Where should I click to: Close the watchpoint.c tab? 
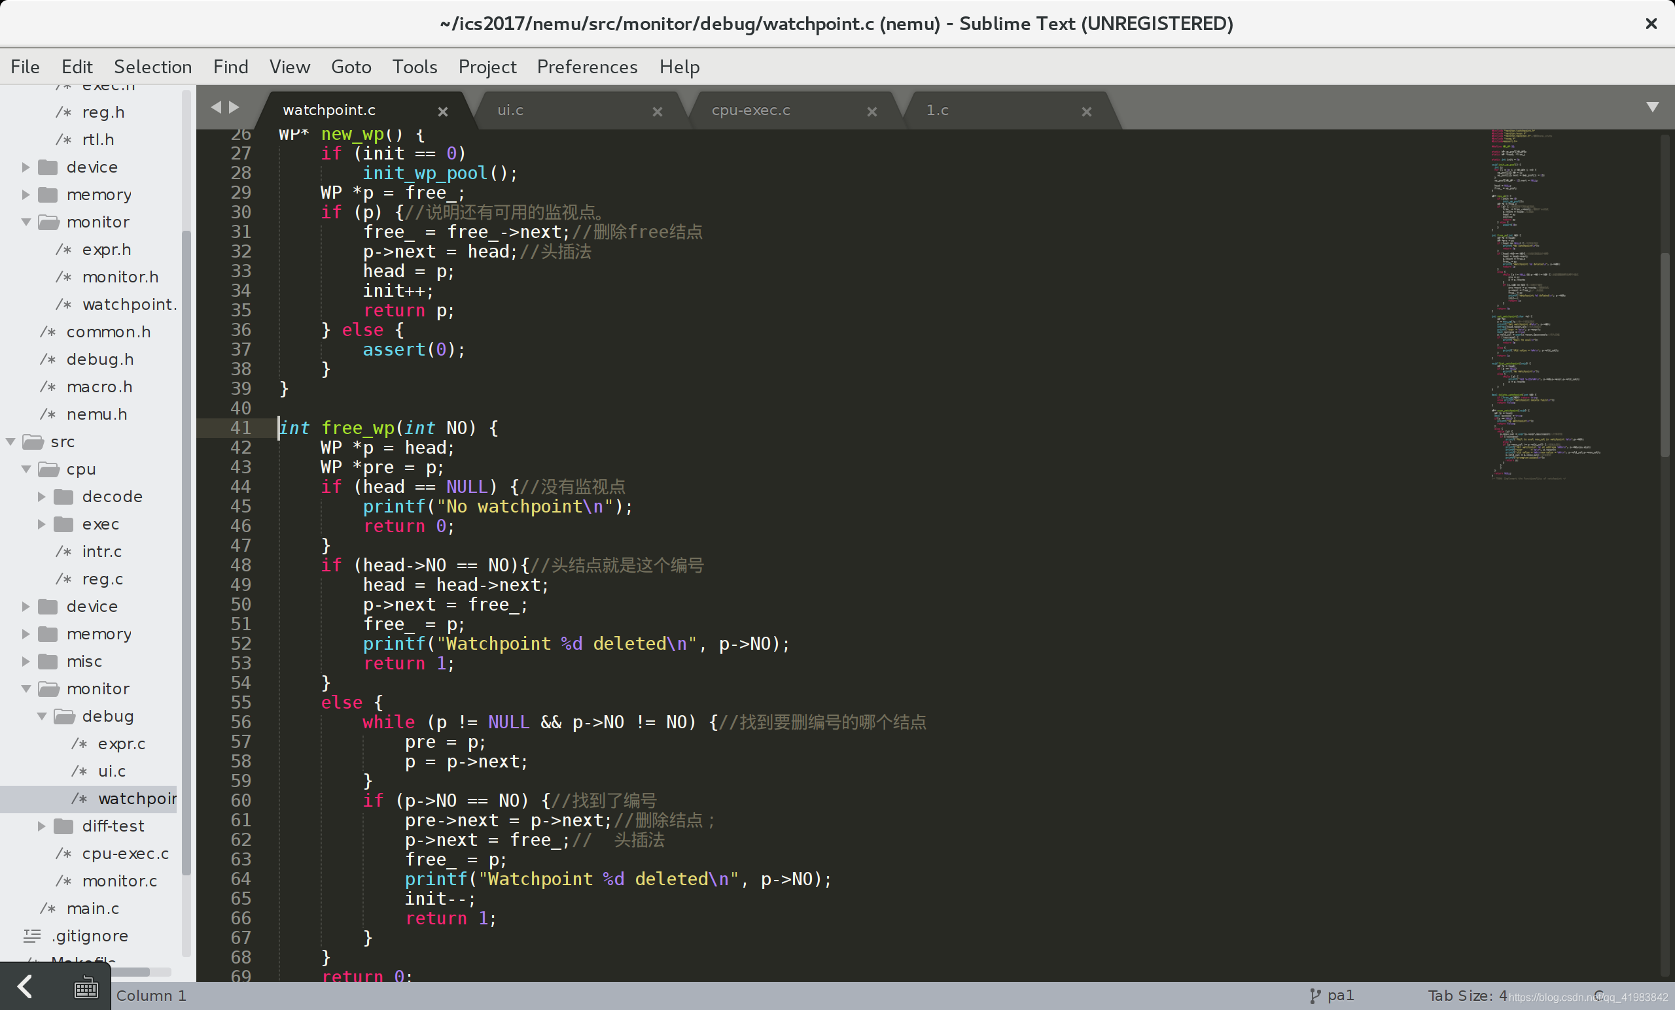coord(442,111)
